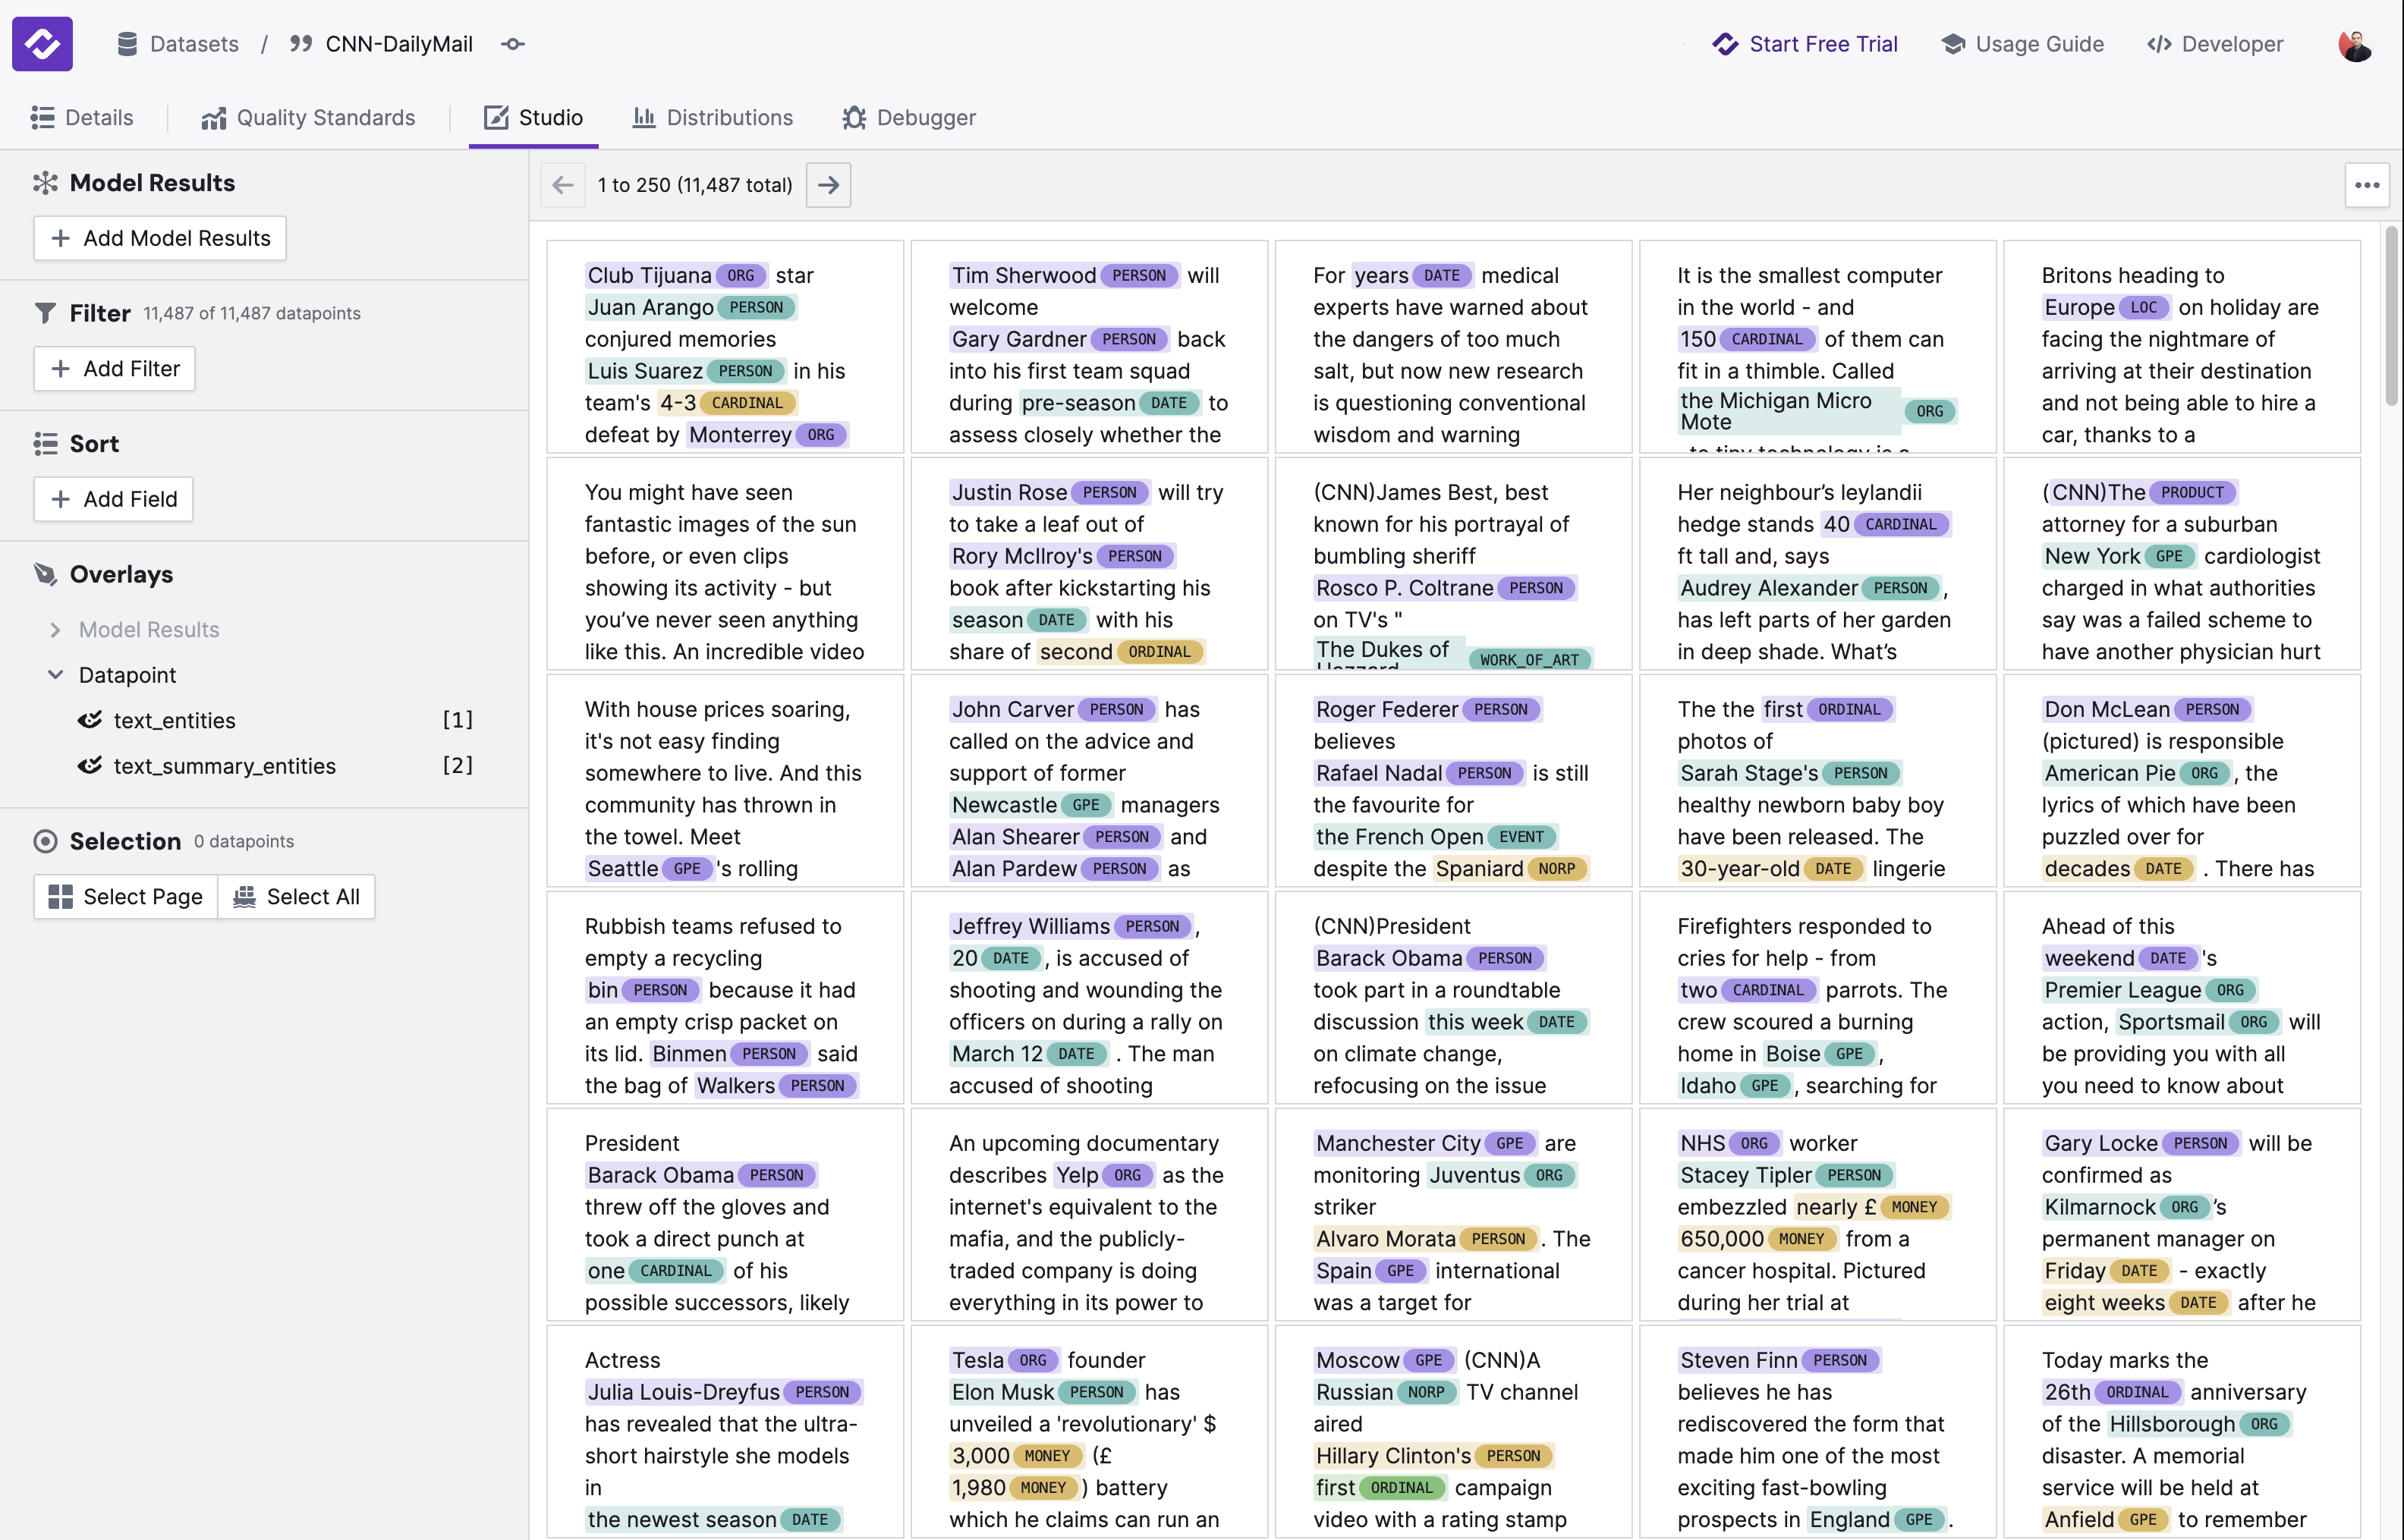Click the purple app logo icon

[42, 44]
